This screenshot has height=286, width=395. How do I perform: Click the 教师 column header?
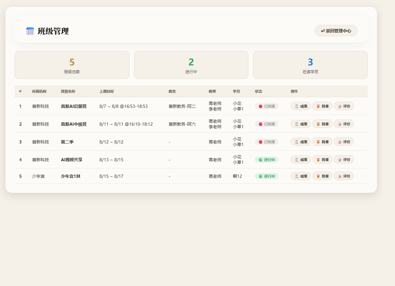coord(212,91)
